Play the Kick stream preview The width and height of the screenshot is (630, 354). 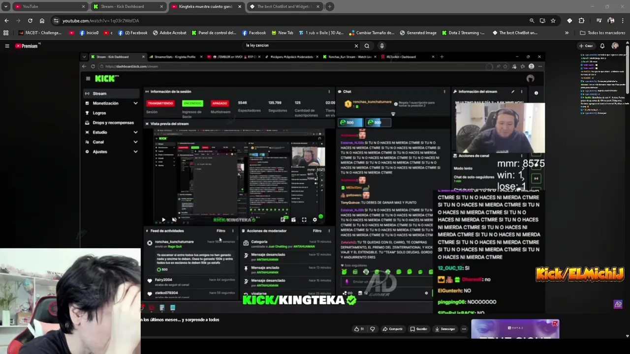[163, 220]
